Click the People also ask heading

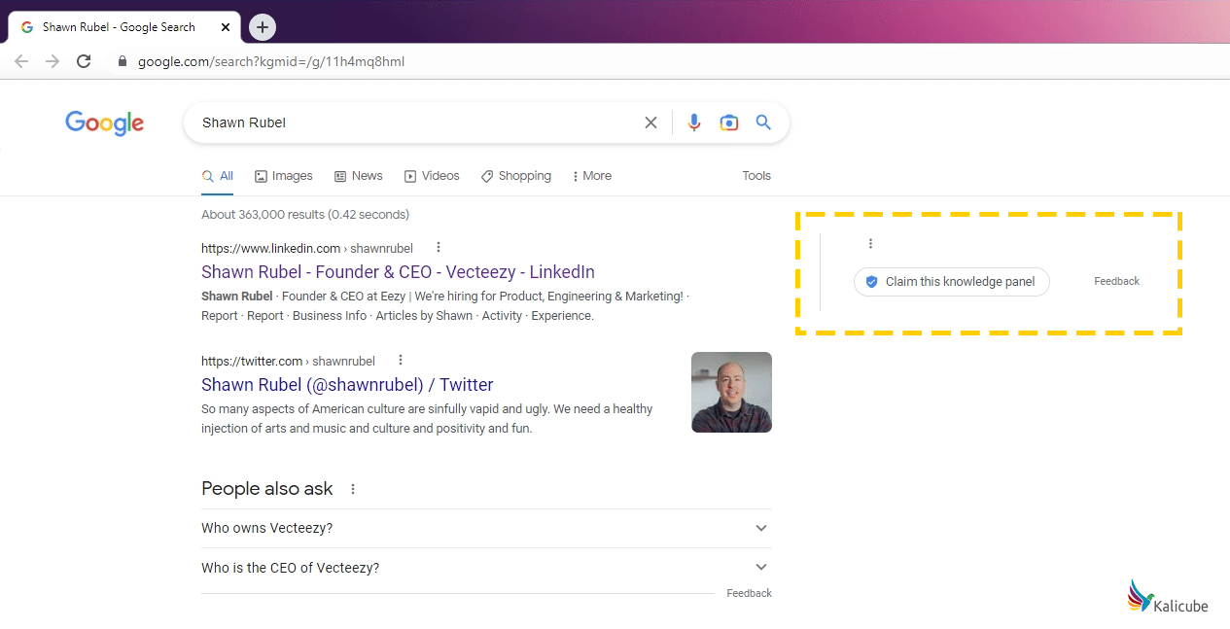click(267, 488)
